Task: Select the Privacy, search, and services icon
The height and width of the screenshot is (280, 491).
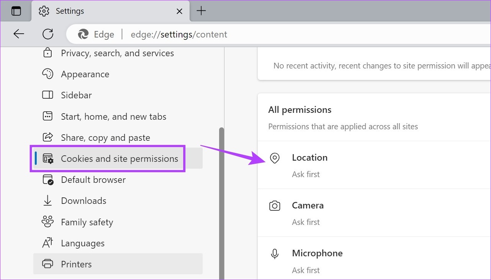Action: 47,53
